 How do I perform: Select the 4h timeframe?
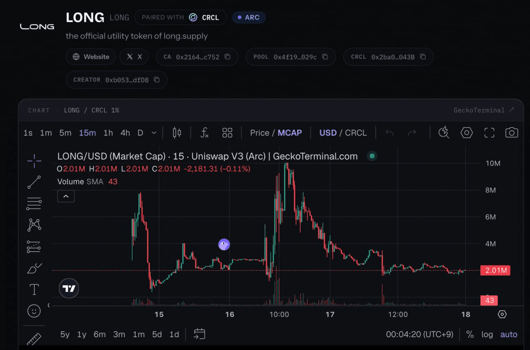[x=125, y=133]
